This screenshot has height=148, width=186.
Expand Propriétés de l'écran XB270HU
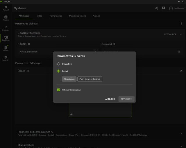click(x=181, y=133)
